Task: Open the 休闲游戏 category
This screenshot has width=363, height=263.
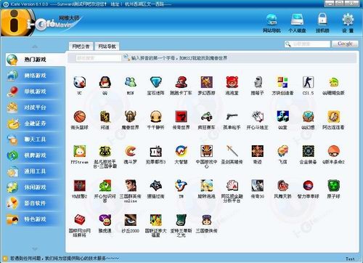Action: (x=36, y=187)
